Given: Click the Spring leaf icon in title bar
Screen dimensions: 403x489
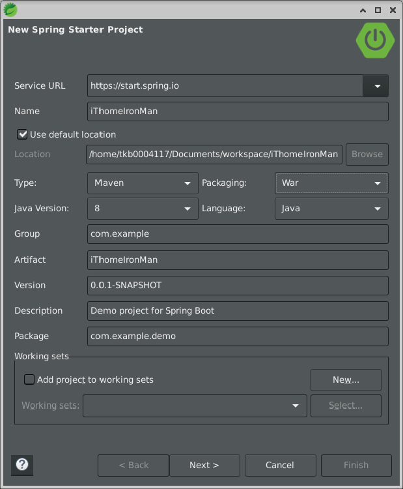Looking at the screenshot, I should (x=10, y=9).
